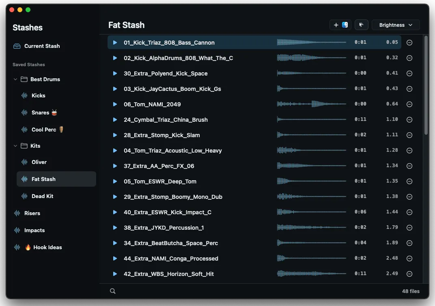Click the 48 files count label
The width and height of the screenshot is (435, 306).
coord(411,291)
